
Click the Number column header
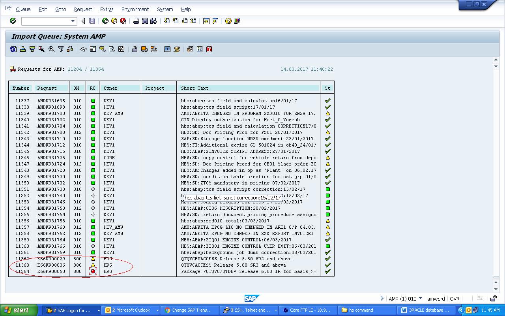coord(21,88)
